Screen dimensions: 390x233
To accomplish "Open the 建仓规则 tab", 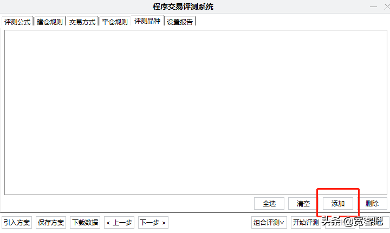I will [x=50, y=22].
